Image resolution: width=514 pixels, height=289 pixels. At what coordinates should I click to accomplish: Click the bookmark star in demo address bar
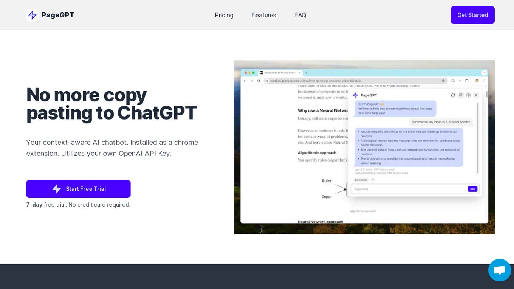[x=443, y=81]
